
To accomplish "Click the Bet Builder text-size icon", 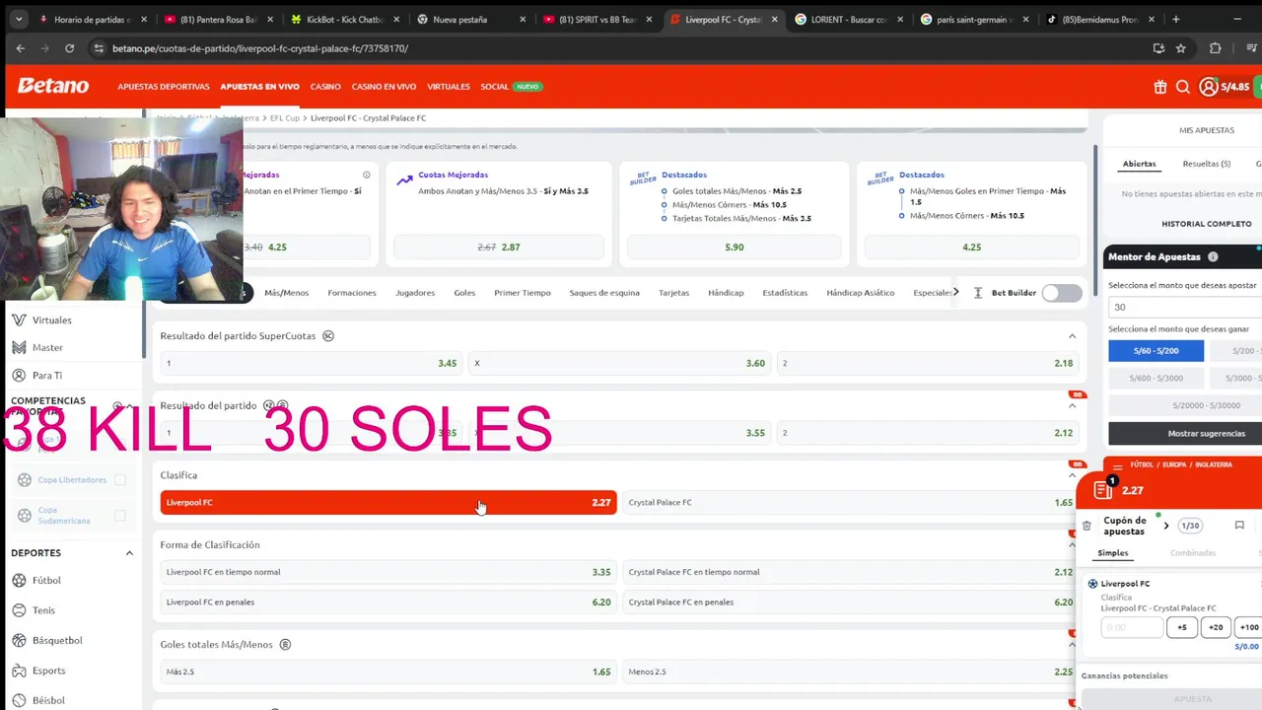I will tap(978, 293).
